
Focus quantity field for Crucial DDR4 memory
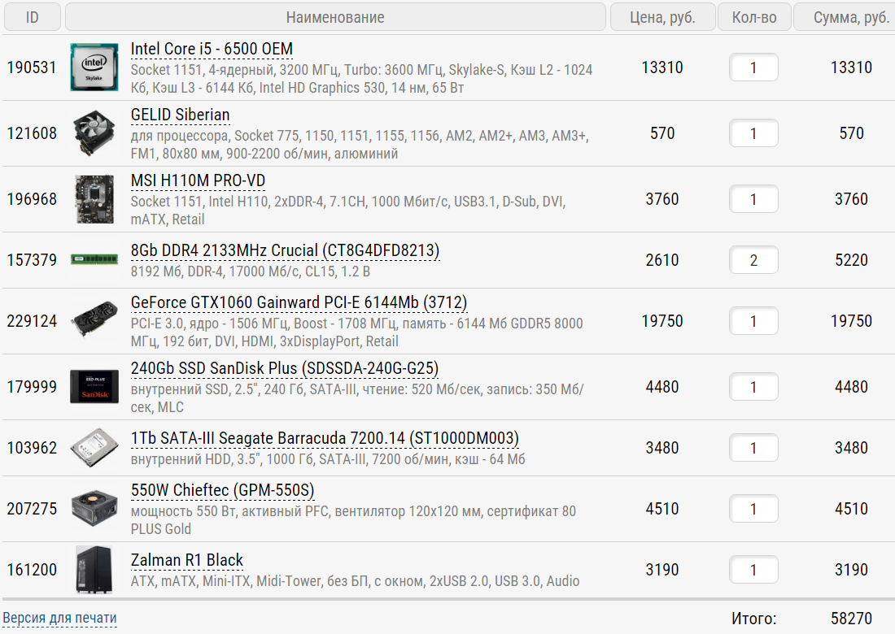tap(753, 260)
